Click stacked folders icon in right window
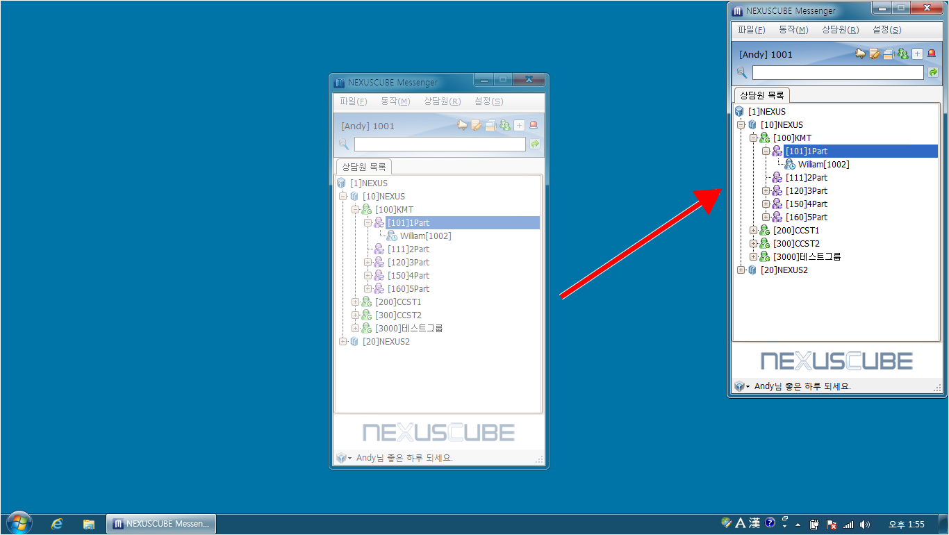Screen dimensions: 949x535 (889, 53)
